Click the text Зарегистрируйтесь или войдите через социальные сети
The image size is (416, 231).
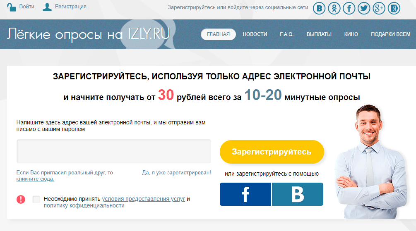(238, 7)
